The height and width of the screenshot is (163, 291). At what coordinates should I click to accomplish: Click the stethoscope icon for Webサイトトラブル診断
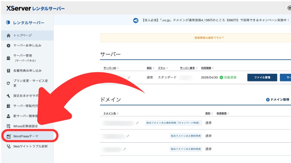click(x=8, y=146)
